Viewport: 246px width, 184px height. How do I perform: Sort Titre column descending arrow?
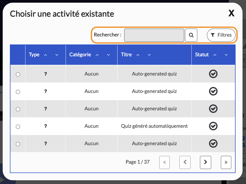tap(149, 55)
